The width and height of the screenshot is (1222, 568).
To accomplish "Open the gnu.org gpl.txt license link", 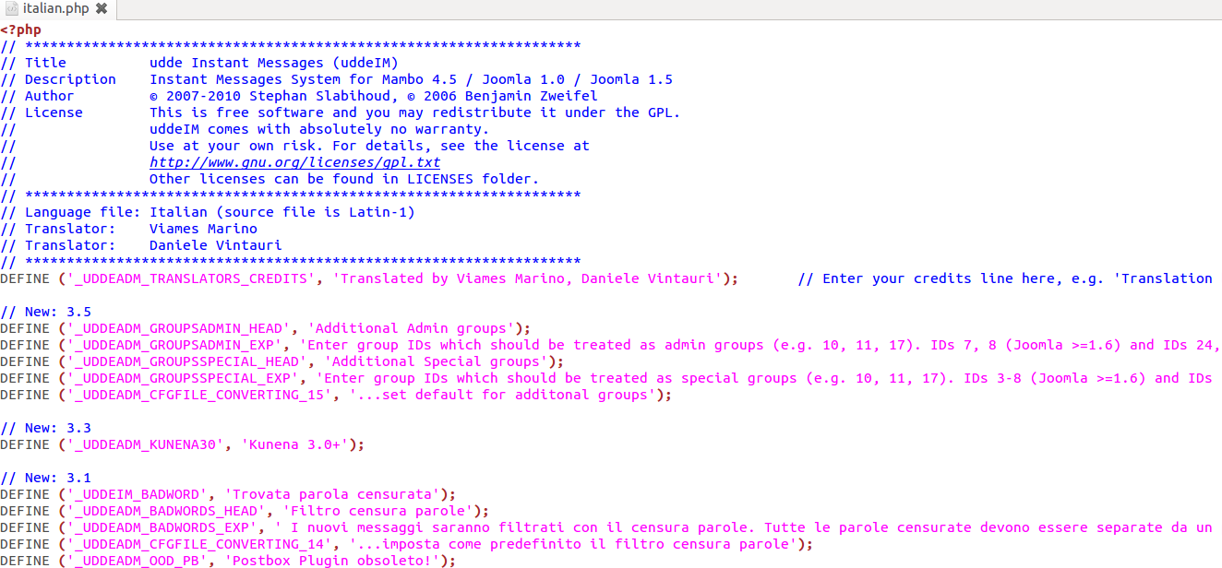I will (294, 162).
